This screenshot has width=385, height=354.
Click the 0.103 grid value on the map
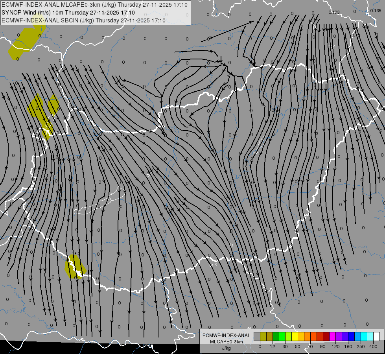(334, 12)
